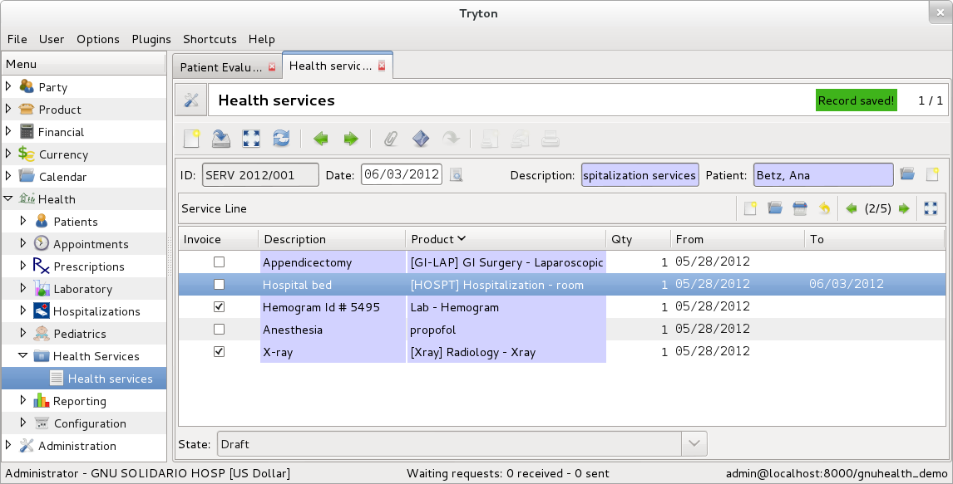
Task: Uncheck Invoice for Hemogram Id # 5495
Action: coord(220,306)
